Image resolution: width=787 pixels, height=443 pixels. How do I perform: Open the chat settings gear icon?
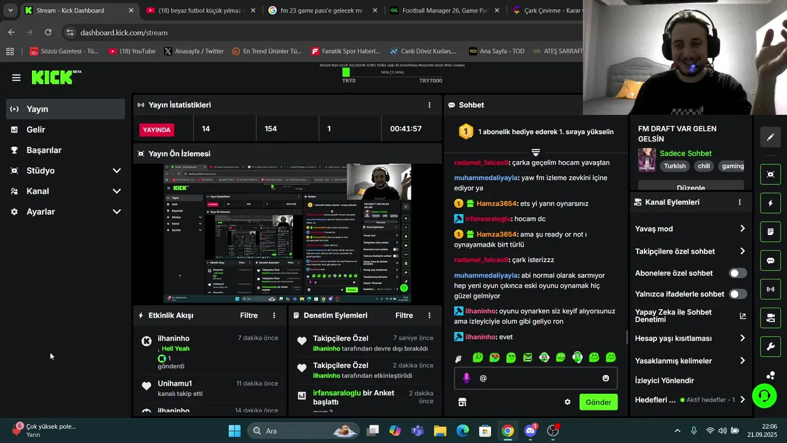(568, 402)
